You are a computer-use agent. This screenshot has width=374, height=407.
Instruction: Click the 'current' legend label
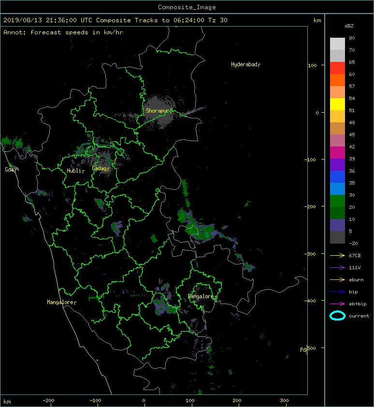click(359, 316)
